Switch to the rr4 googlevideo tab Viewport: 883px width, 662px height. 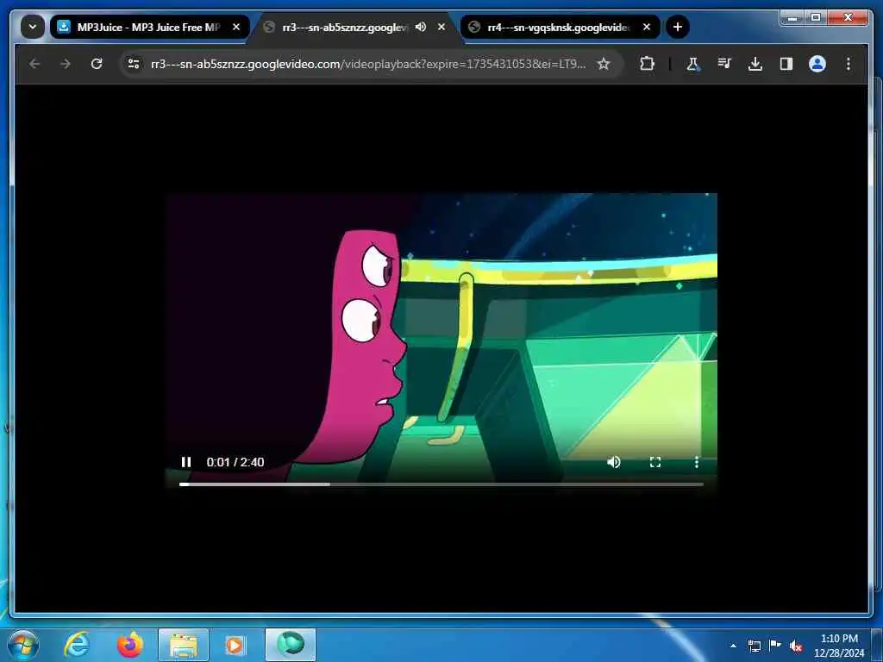pos(560,27)
